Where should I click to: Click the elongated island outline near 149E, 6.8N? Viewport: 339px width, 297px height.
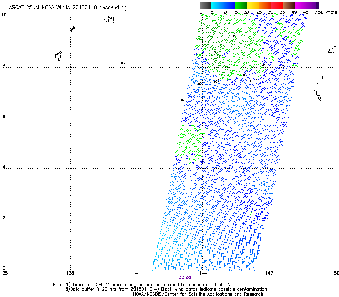click(x=317, y=95)
